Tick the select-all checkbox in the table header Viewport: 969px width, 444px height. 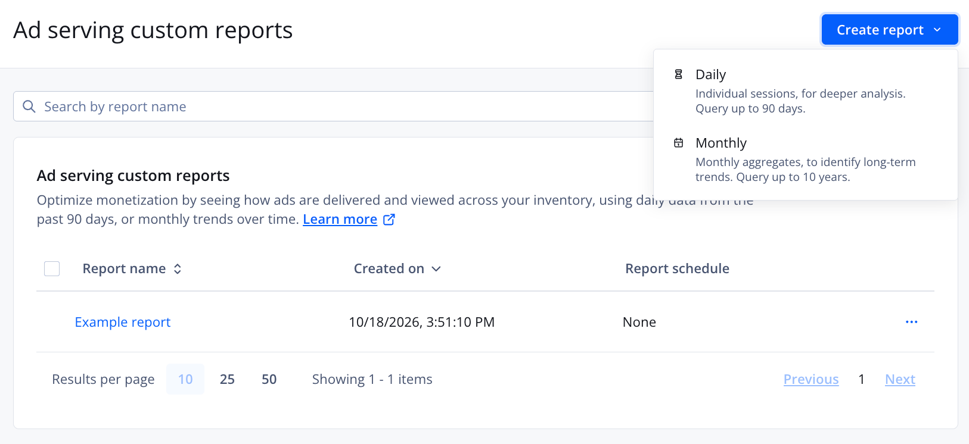tap(52, 269)
